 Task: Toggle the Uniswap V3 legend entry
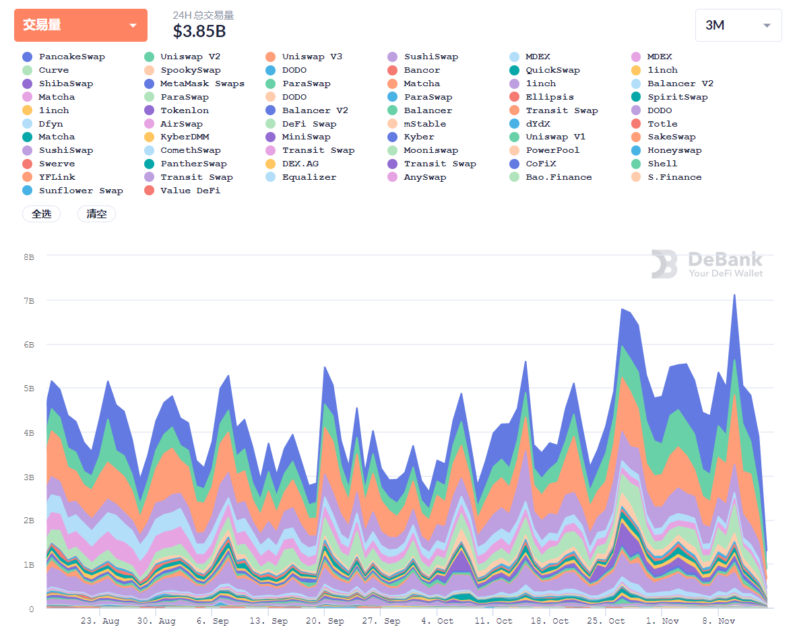click(304, 57)
